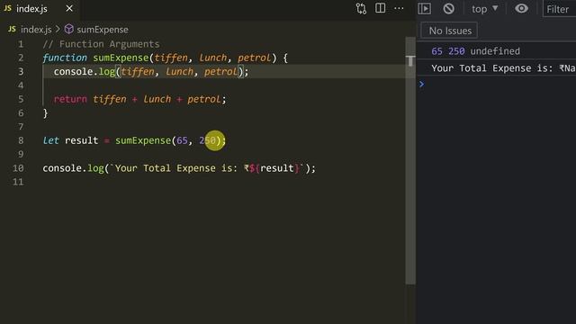Click the No Issues button
This screenshot has width=576, height=324.
[x=450, y=31]
